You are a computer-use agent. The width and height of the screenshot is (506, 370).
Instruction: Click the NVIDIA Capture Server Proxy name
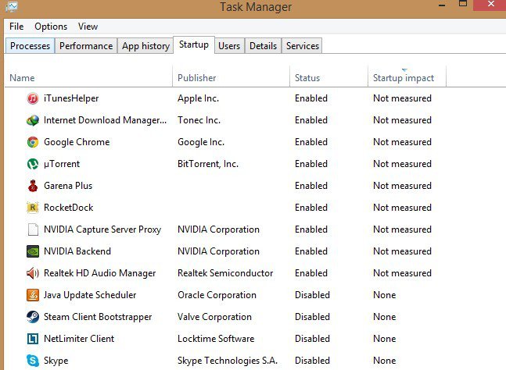click(x=102, y=229)
